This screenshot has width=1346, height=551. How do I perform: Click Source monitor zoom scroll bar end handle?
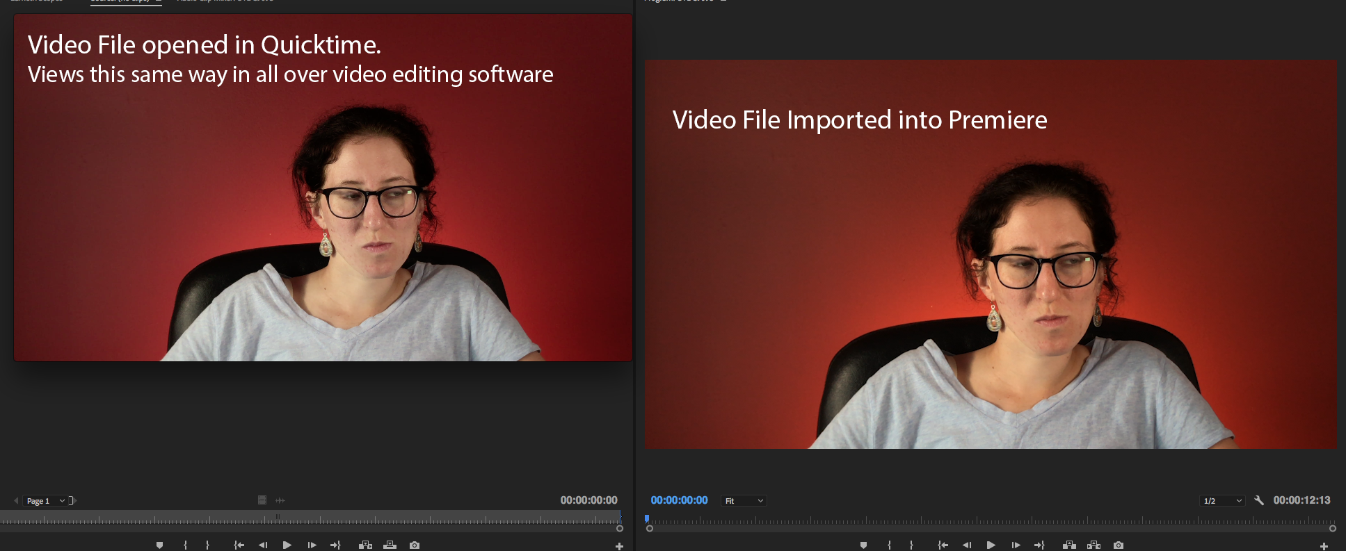click(619, 529)
